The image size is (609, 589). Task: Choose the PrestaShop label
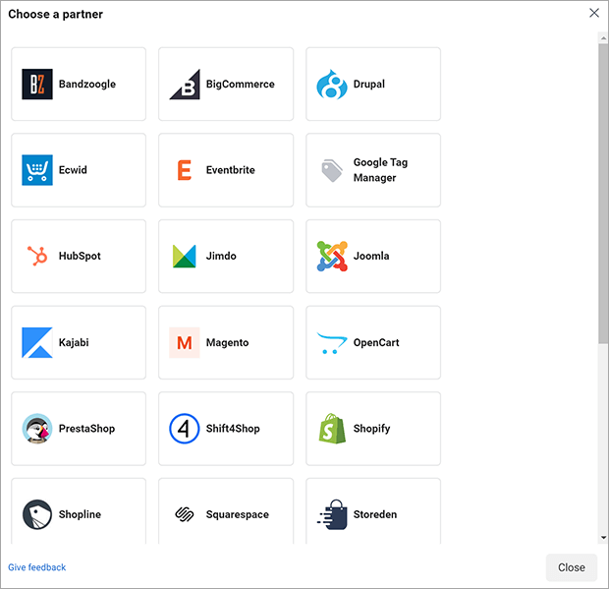(86, 429)
